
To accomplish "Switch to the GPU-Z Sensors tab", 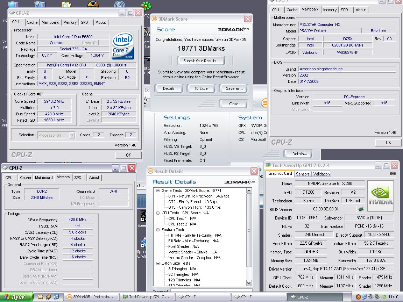I will coord(303,174).
